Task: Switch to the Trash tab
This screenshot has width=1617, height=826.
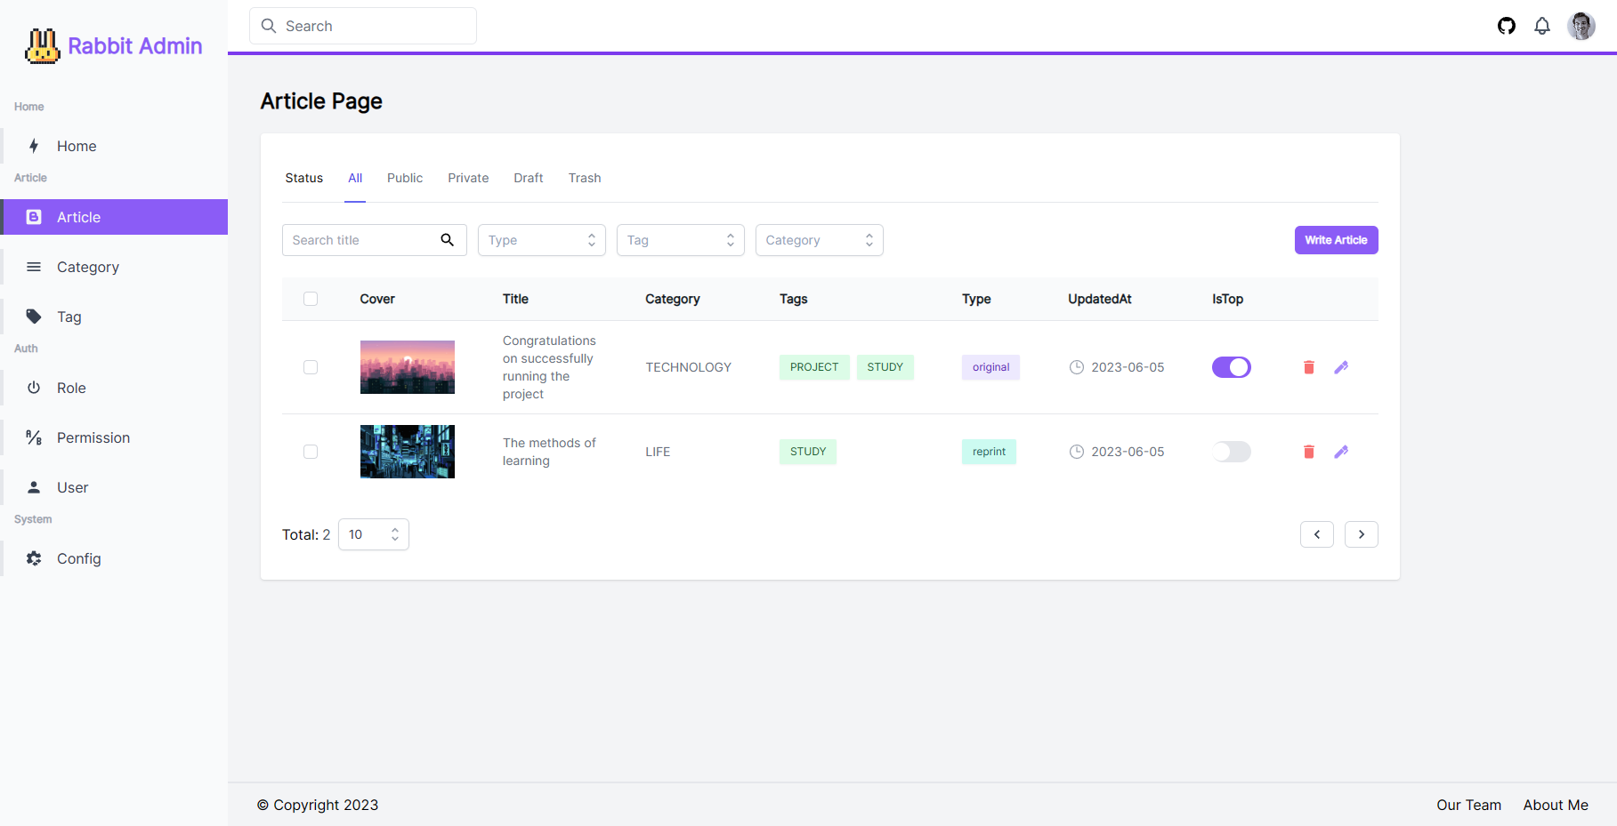Action: 585,178
